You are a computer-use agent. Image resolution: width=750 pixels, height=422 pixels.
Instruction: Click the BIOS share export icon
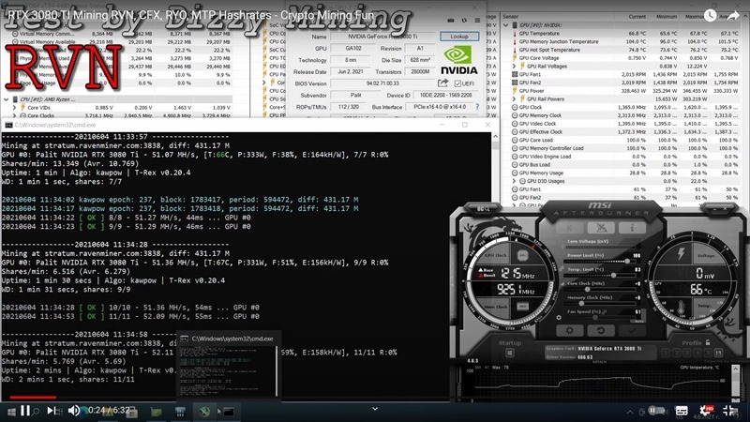point(443,83)
